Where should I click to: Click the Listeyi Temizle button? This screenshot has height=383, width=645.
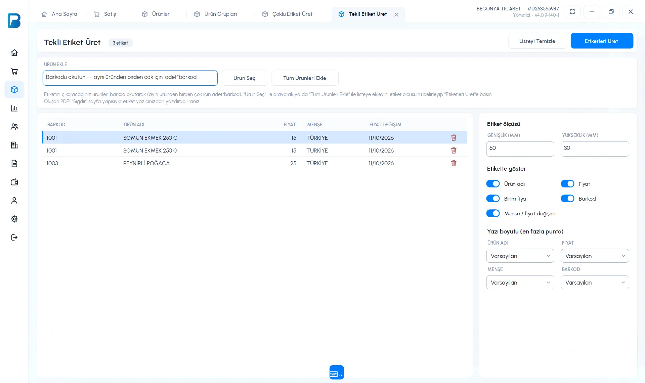[537, 41]
